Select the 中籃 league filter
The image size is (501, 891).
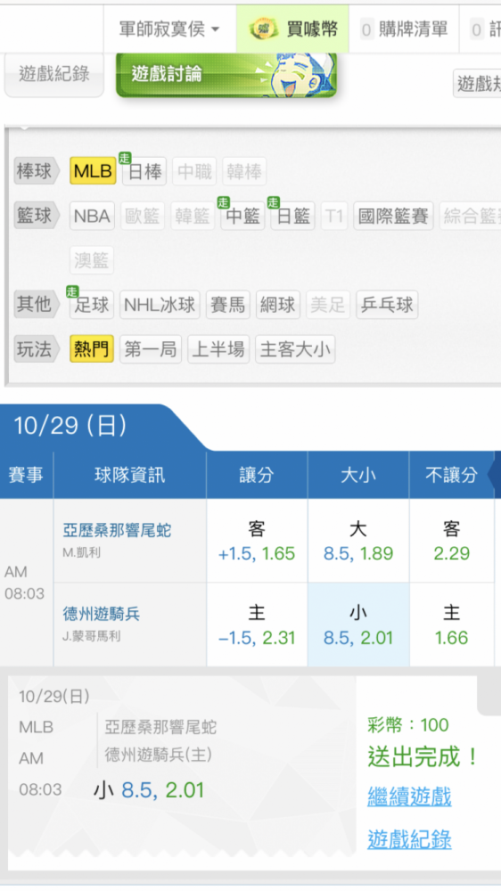point(242,216)
